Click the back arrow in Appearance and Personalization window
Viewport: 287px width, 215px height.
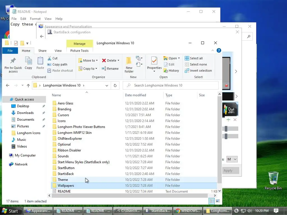42,36
